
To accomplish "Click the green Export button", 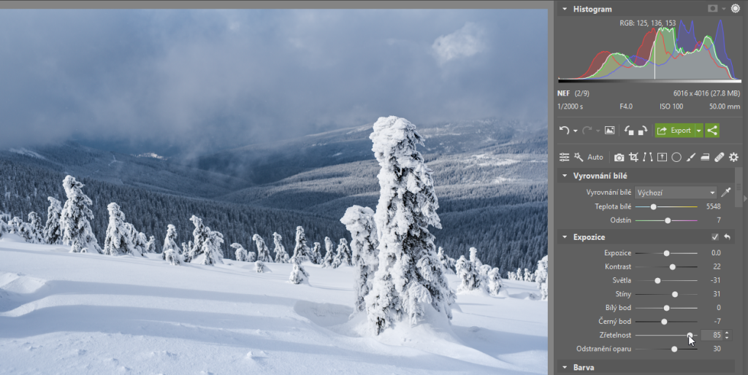I will point(674,130).
